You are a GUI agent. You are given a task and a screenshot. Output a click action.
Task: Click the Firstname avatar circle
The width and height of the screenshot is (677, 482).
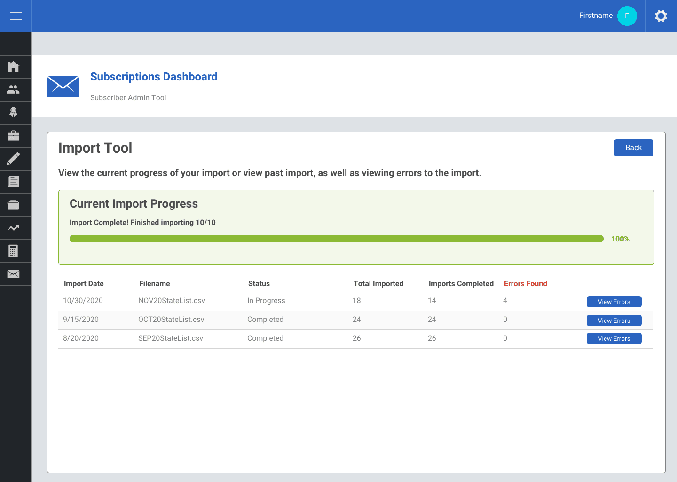pos(627,16)
